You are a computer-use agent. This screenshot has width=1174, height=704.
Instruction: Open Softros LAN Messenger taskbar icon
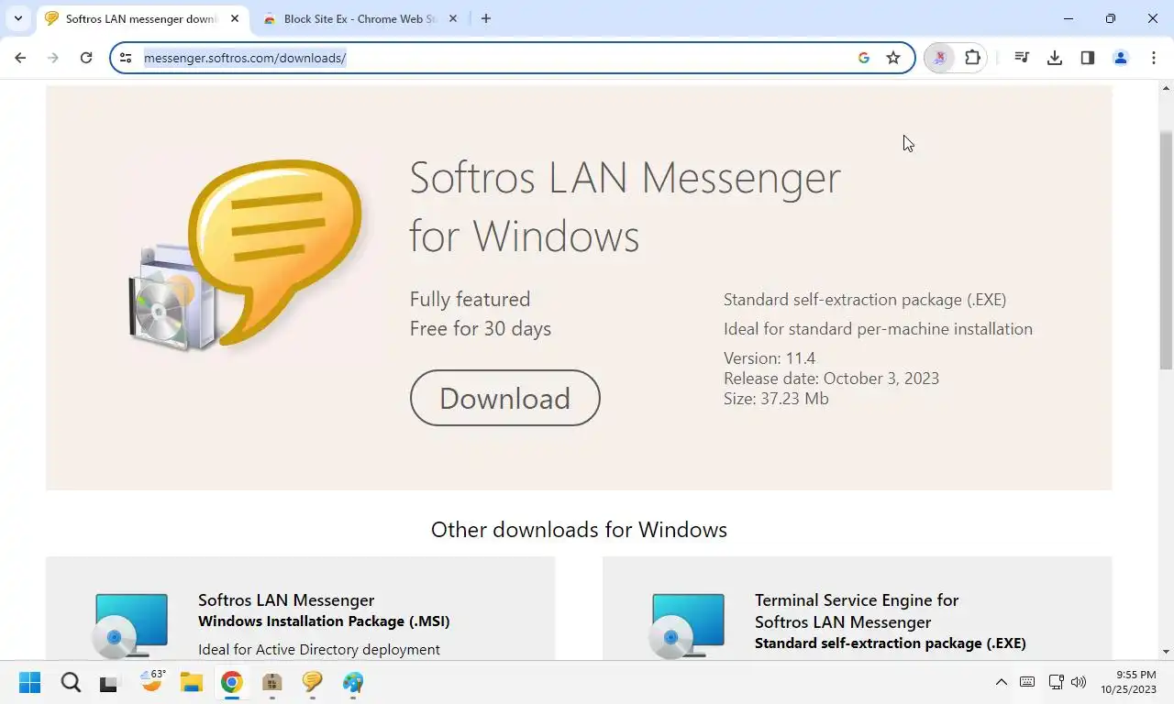pos(312,682)
